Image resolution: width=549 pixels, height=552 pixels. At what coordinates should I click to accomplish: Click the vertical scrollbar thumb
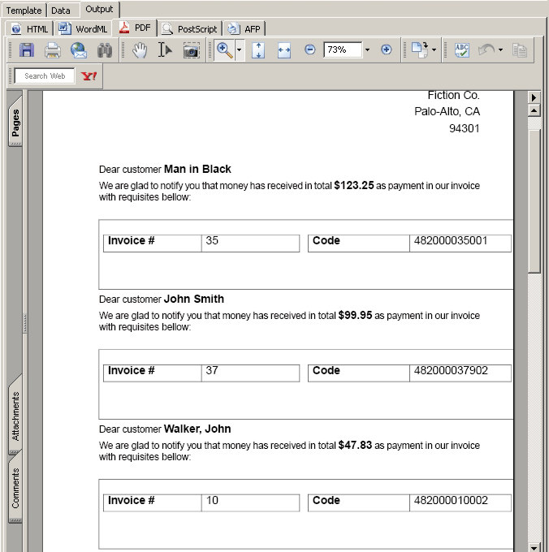tap(534, 201)
